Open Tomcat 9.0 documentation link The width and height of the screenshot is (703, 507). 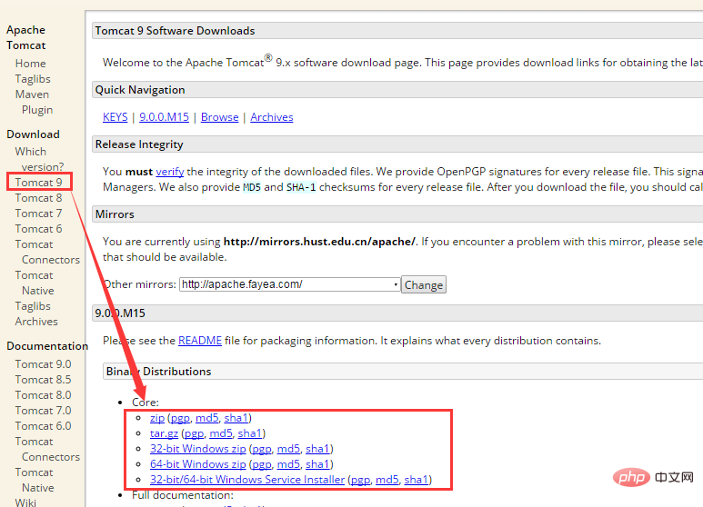click(43, 364)
